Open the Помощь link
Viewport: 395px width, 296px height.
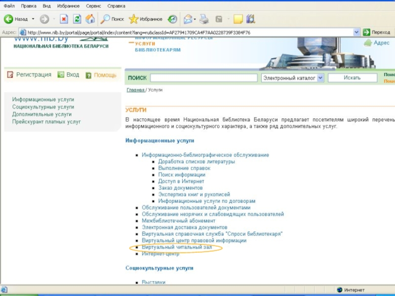pos(105,75)
